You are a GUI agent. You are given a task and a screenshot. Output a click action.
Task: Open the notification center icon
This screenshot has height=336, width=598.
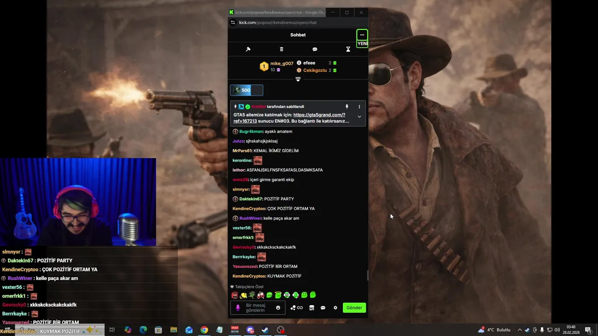tap(588, 330)
